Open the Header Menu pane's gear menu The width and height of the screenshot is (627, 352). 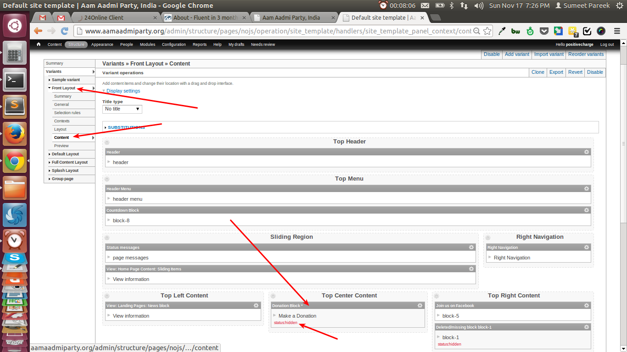pos(586,188)
